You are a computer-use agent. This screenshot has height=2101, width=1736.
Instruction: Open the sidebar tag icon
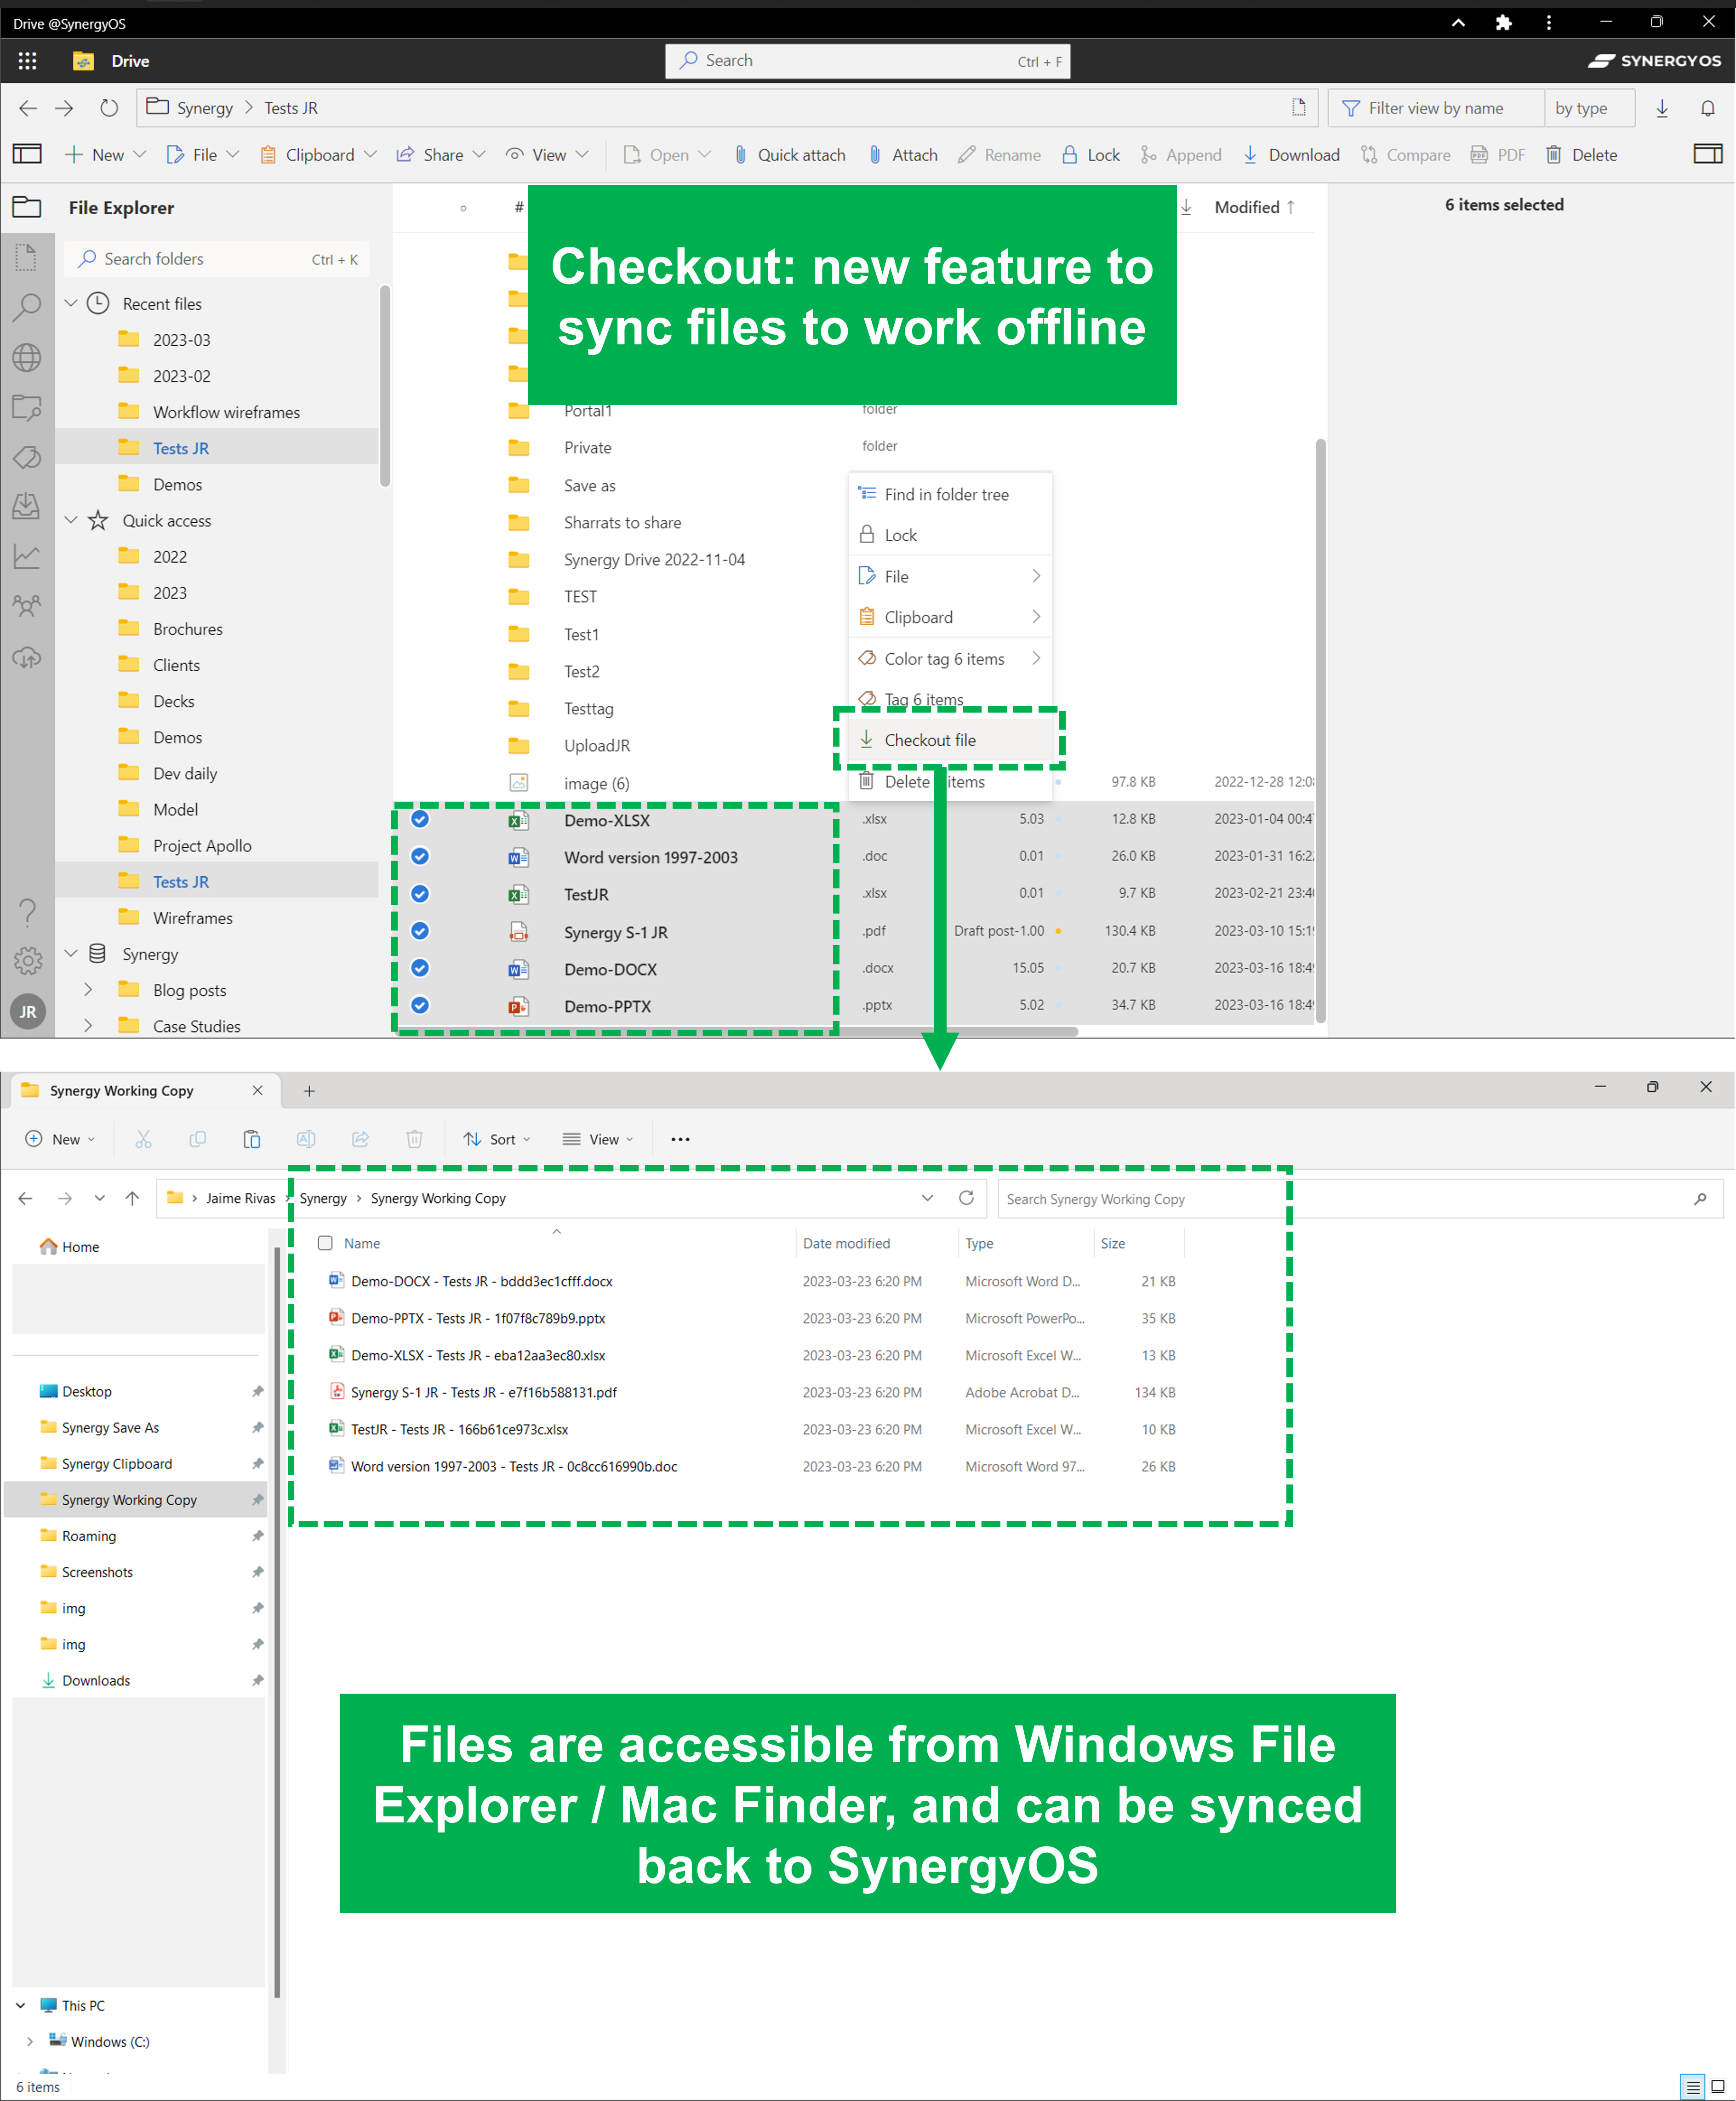(x=27, y=457)
